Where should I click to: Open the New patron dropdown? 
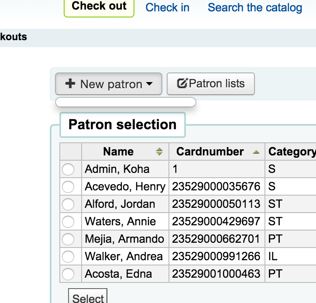click(149, 84)
